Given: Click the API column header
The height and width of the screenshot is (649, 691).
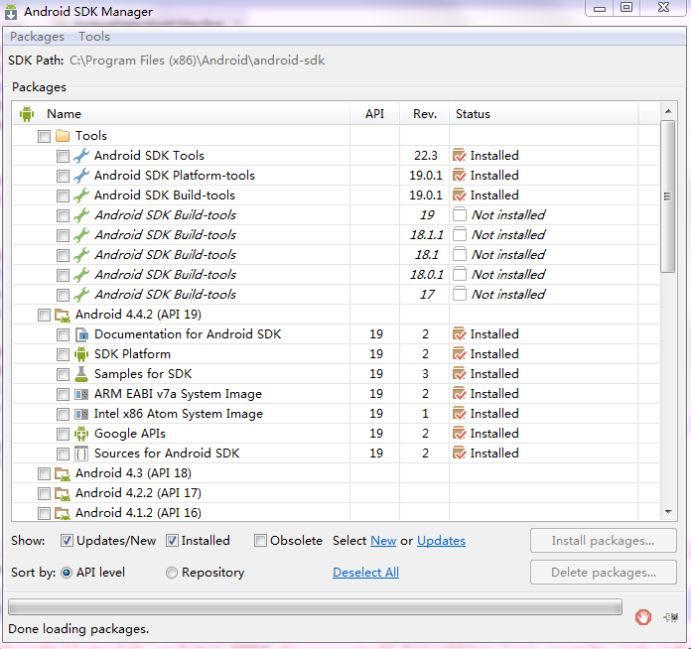Looking at the screenshot, I should [x=374, y=114].
